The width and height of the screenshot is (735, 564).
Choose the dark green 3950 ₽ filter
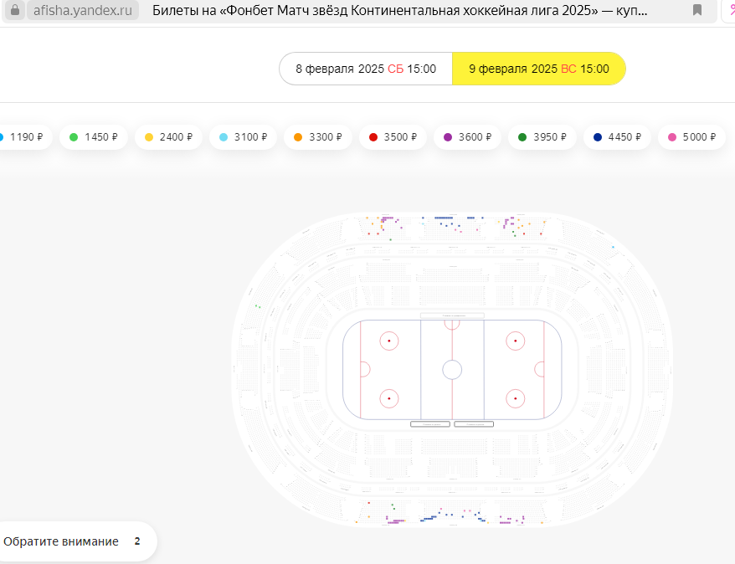(x=542, y=137)
